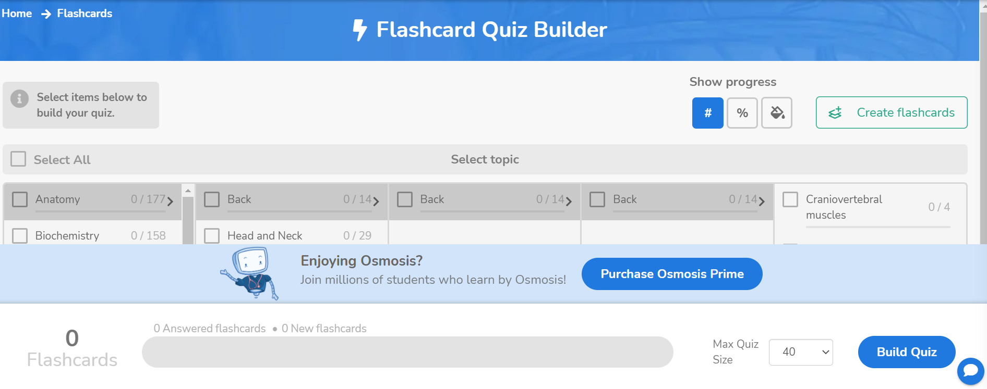Switch progress display to color fill

[x=777, y=113]
